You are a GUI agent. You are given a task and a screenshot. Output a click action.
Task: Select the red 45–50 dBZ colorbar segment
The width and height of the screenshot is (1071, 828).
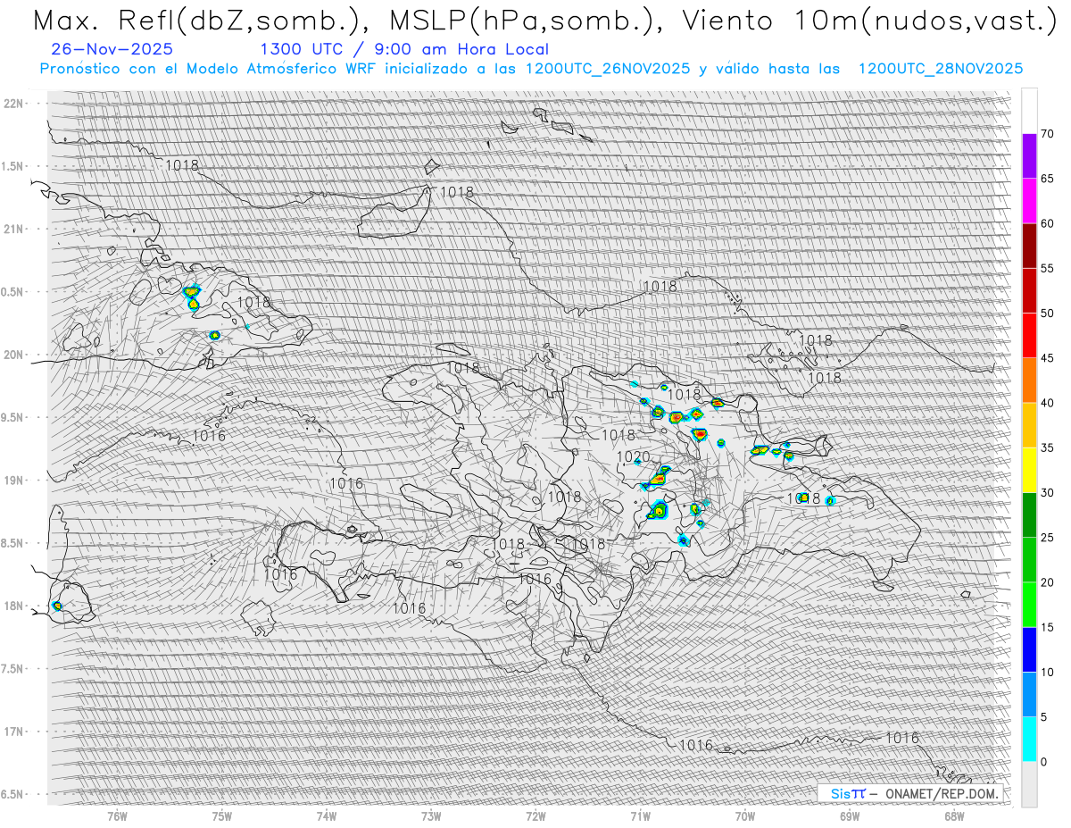tap(1029, 336)
